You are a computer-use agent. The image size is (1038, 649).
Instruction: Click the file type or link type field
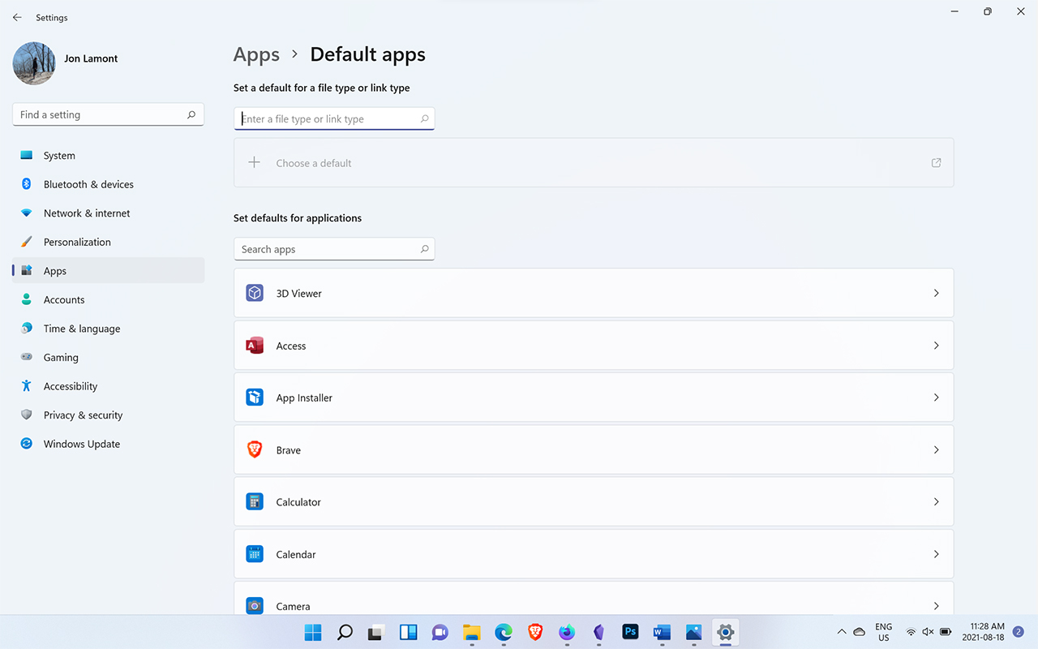328,119
